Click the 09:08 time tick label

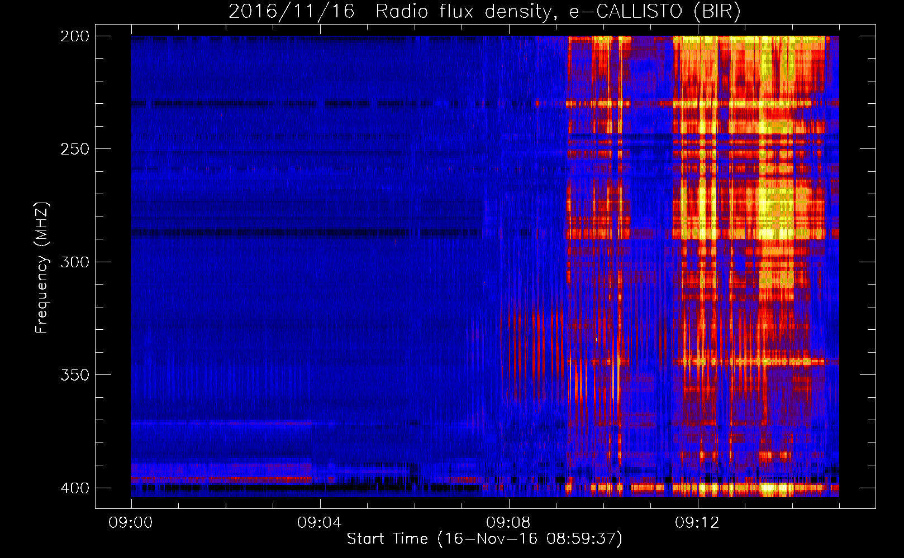tap(508, 522)
